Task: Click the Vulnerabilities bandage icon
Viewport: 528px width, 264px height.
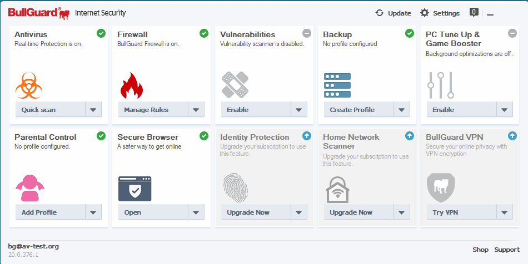Action: pyautogui.click(x=235, y=85)
